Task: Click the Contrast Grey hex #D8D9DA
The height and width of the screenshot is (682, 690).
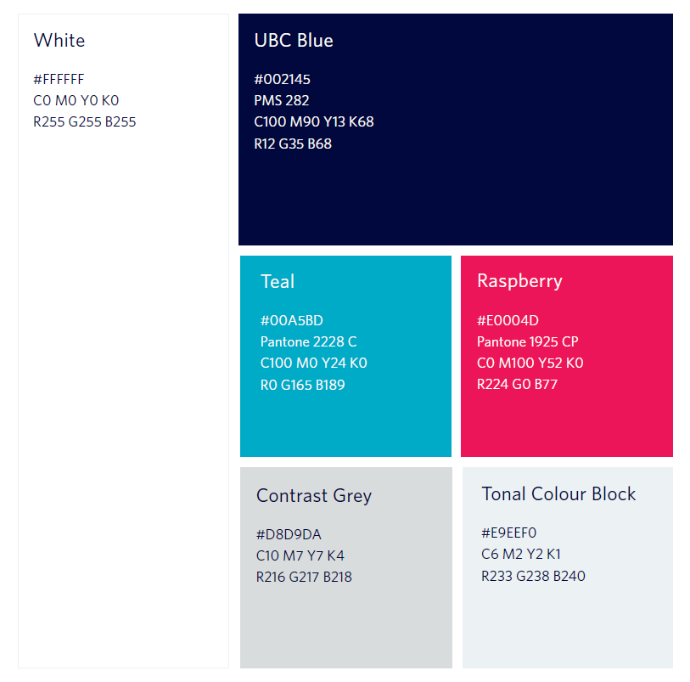Action: [289, 534]
